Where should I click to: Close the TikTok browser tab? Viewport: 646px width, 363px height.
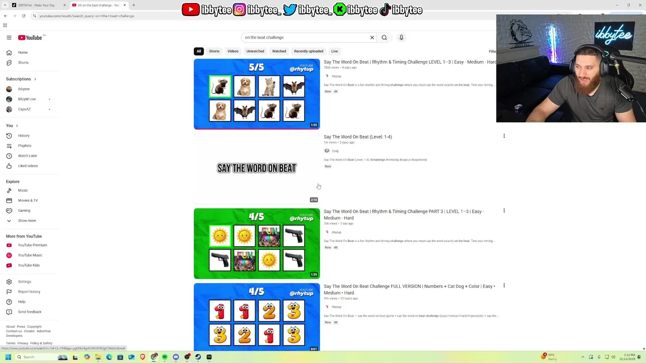point(65,5)
